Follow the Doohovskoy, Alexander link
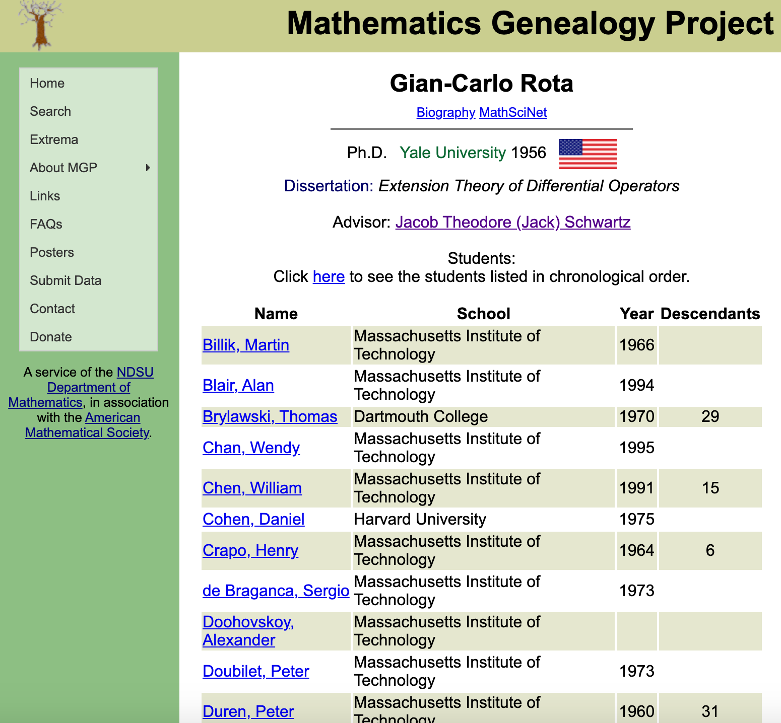The width and height of the screenshot is (781, 723). pos(248,631)
